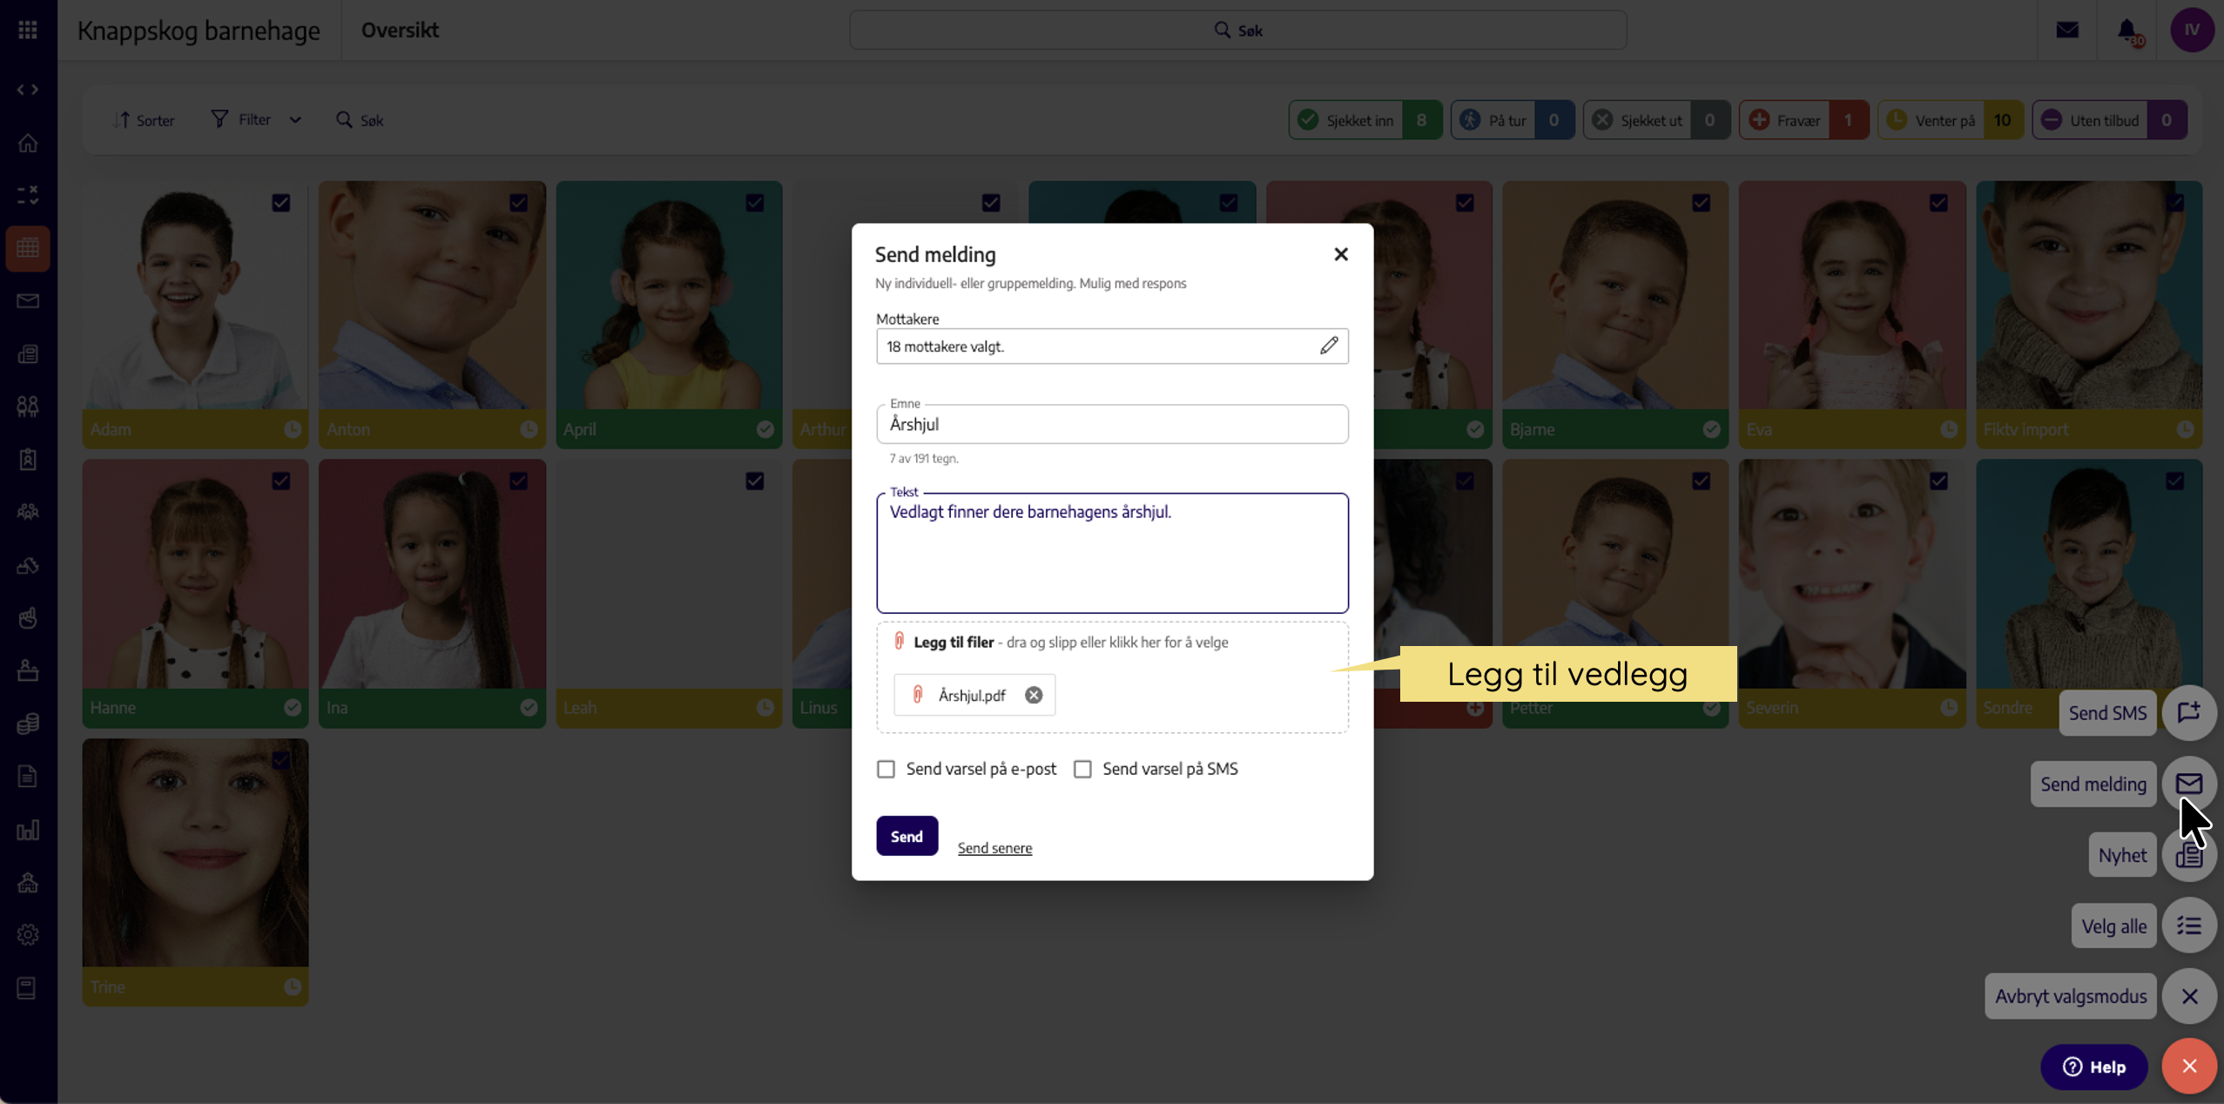2224x1104 pixels.
Task: Select the Sjekket inn status filter
Action: click(1364, 120)
